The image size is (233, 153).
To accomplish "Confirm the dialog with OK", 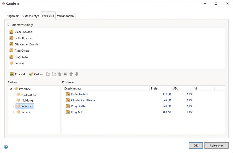I will coord(195,146).
